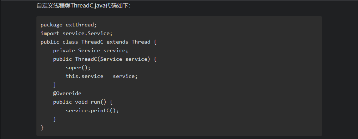Click the word 'ThreadC' in class declaration
This screenshot has width=358, height=139.
click(x=92, y=42)
